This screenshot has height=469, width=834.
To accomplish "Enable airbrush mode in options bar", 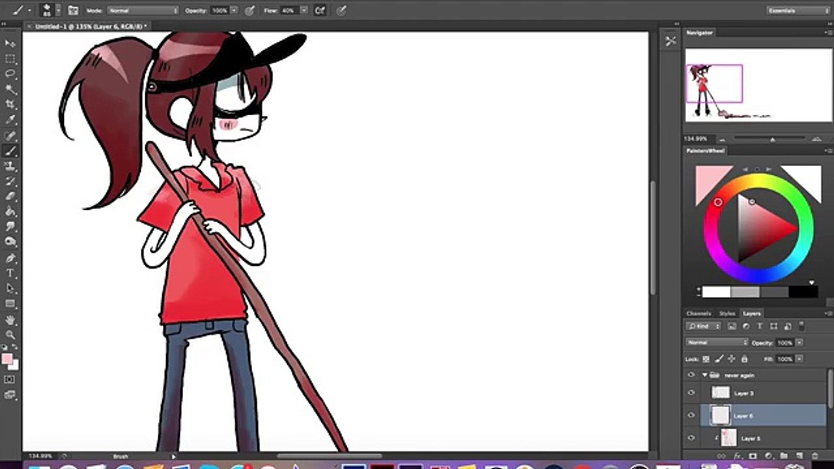I will pos(319,10).
